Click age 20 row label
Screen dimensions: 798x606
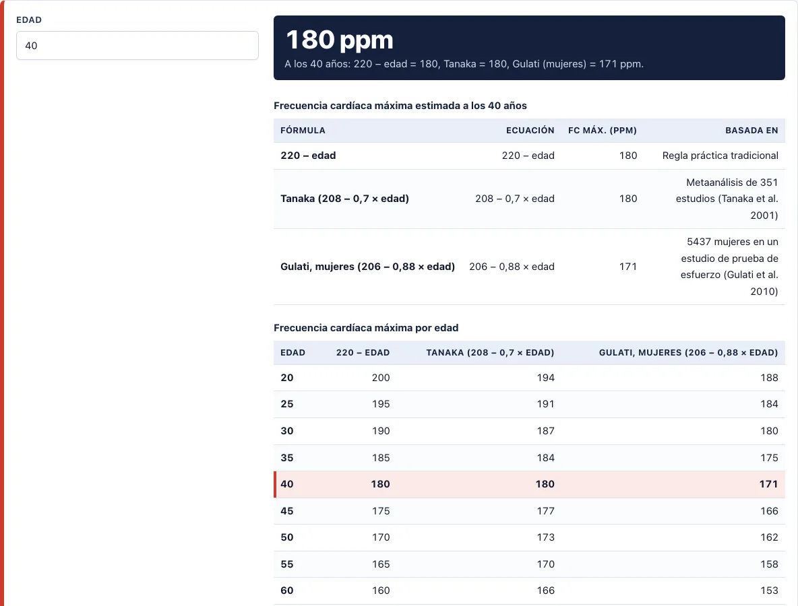click(x=287, y=378)
